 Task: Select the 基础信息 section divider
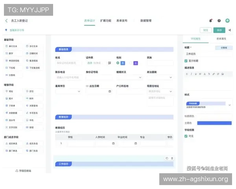114,49
